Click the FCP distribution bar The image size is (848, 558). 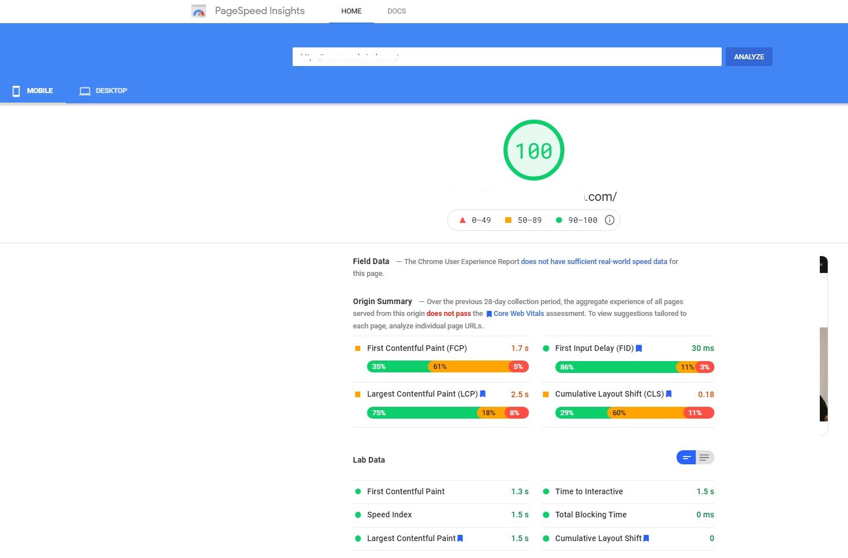448,367
